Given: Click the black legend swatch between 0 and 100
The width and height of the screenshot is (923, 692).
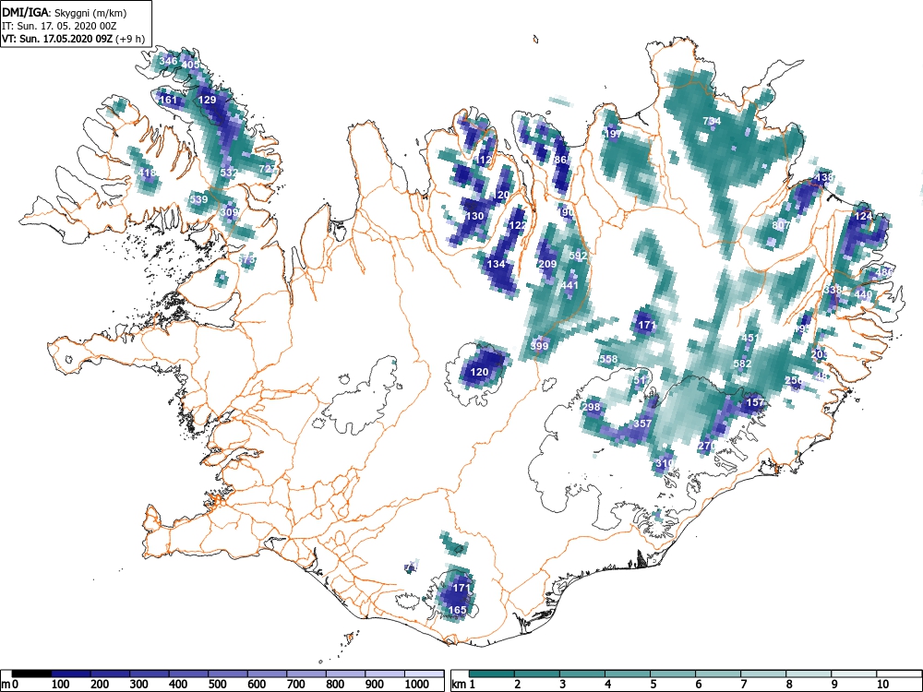Looking at the screenshot, I should tap(31, 674).
